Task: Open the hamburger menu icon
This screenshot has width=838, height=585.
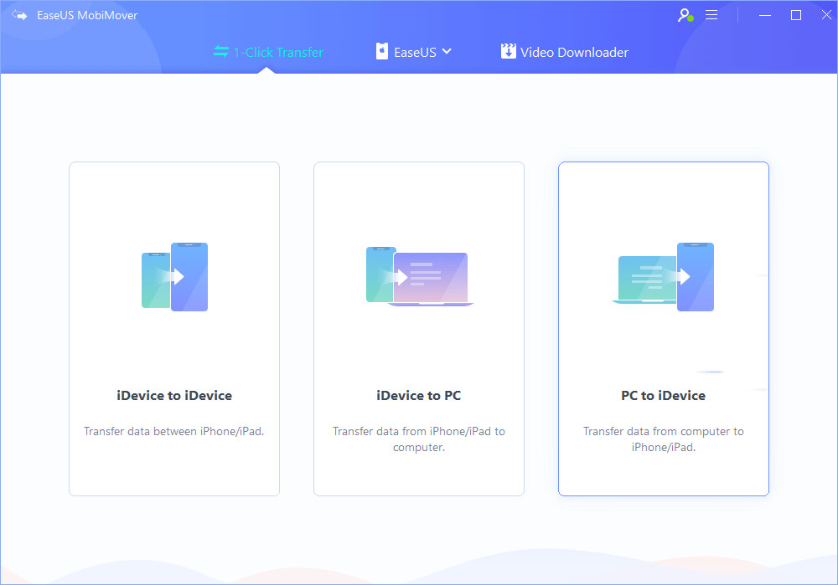Action: tap(711, 15)
